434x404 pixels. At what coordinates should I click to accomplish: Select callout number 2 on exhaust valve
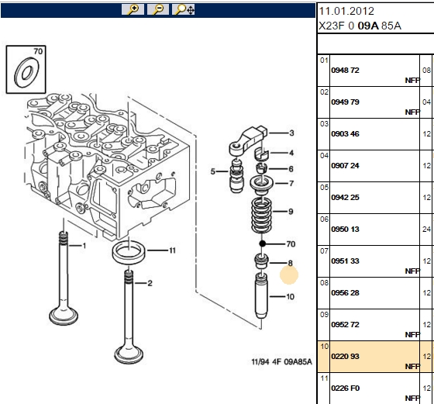click(x=150, y=283)
